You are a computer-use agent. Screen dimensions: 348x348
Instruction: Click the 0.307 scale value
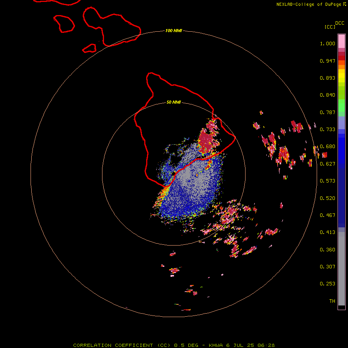tap(328, 267)
